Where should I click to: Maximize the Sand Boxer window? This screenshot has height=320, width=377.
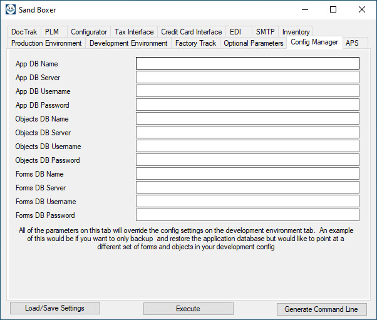click(x=333, y=9)
